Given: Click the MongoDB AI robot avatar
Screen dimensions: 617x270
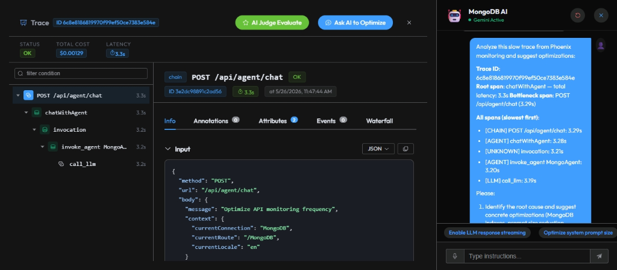Looking at the screenshot, I should coord(454,15).
